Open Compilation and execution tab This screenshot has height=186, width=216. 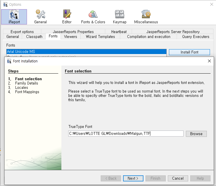coord(149,37)
